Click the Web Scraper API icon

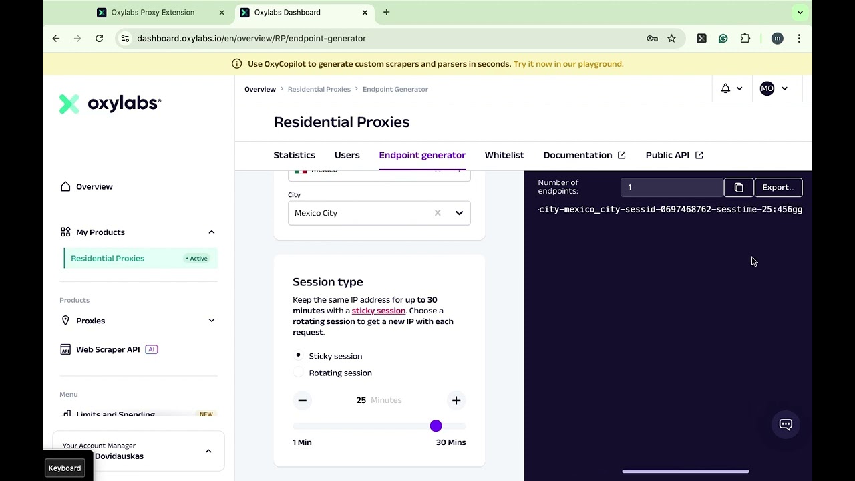coord(65,349)
